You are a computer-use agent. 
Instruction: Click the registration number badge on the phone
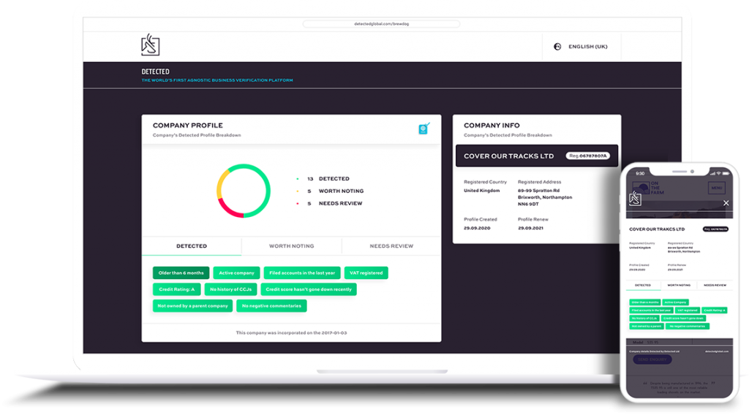tap(715, 229)
